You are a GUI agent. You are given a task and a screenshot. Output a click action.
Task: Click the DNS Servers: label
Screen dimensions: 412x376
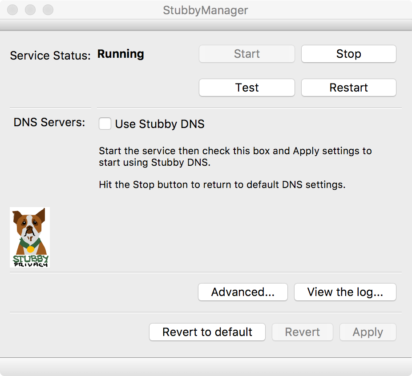[x=49, y=122]
